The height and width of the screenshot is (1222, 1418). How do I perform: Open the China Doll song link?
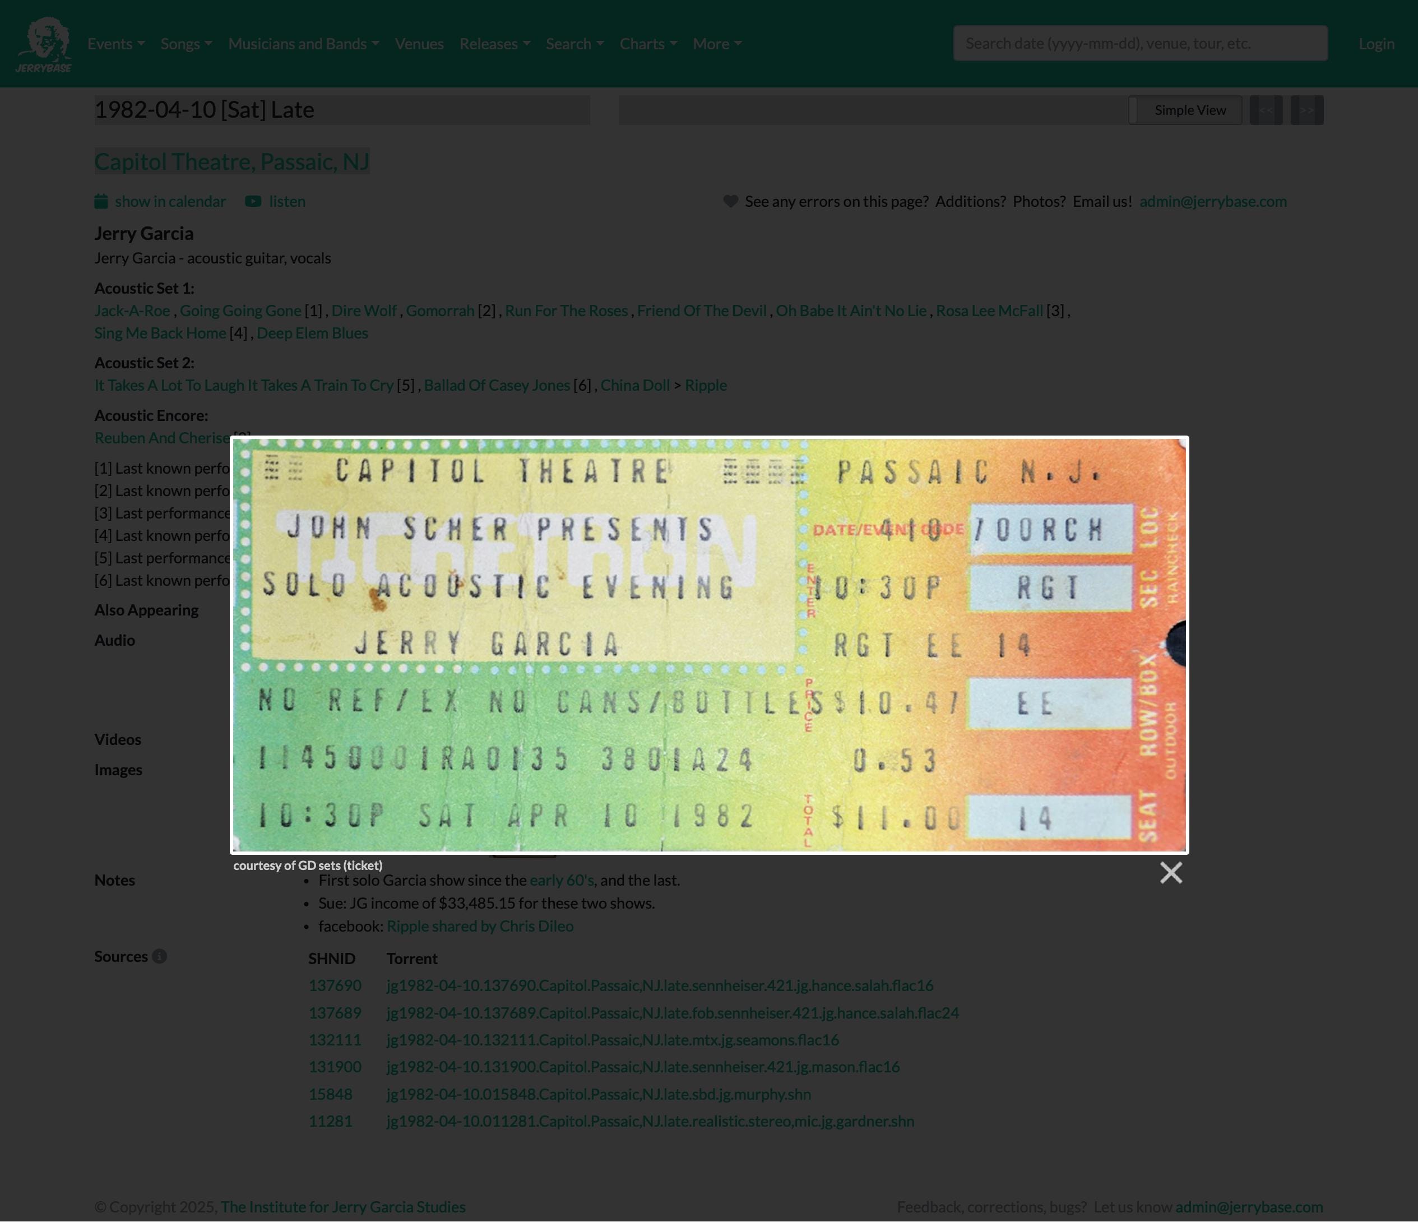[x=635, y=385]
